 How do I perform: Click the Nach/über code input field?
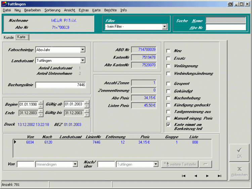tap(106, 164)
